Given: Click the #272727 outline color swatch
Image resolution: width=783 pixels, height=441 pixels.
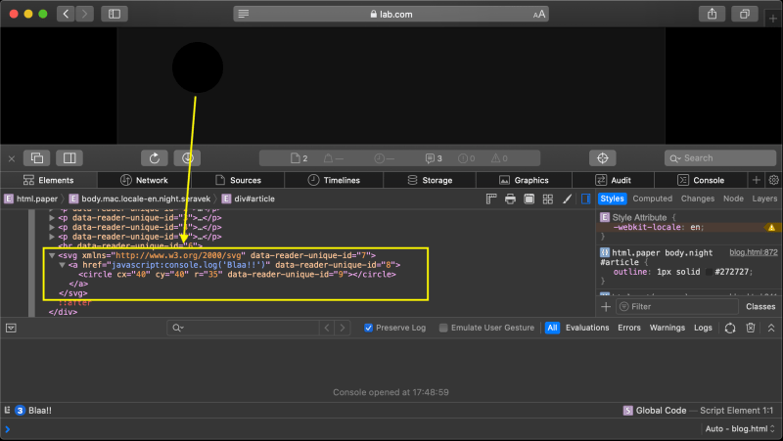Looking at the screenshot, I should (x=709, y=272).
